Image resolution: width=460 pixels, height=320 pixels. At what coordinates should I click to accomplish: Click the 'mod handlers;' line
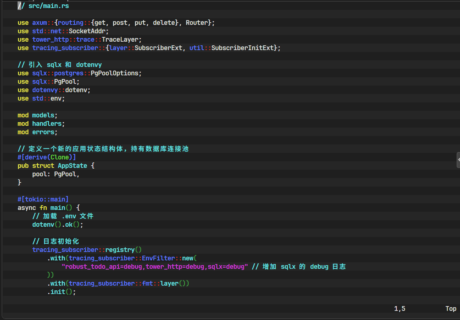coord(41,124)
